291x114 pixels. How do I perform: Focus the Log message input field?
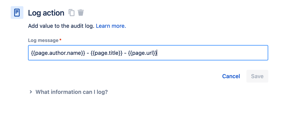point(148,53)
